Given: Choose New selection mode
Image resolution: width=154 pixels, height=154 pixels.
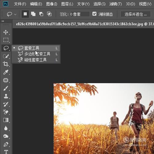Looking at the screenshot, I should pos(25,14).
